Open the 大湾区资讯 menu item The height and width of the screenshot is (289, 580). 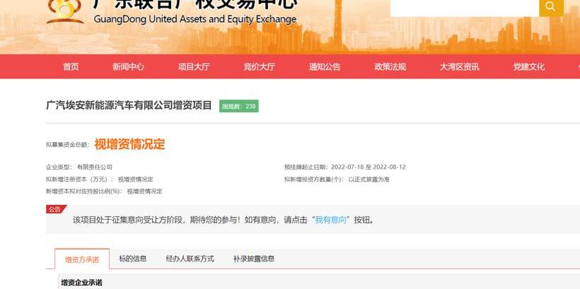pyautogui.click(x=460, y=67)
